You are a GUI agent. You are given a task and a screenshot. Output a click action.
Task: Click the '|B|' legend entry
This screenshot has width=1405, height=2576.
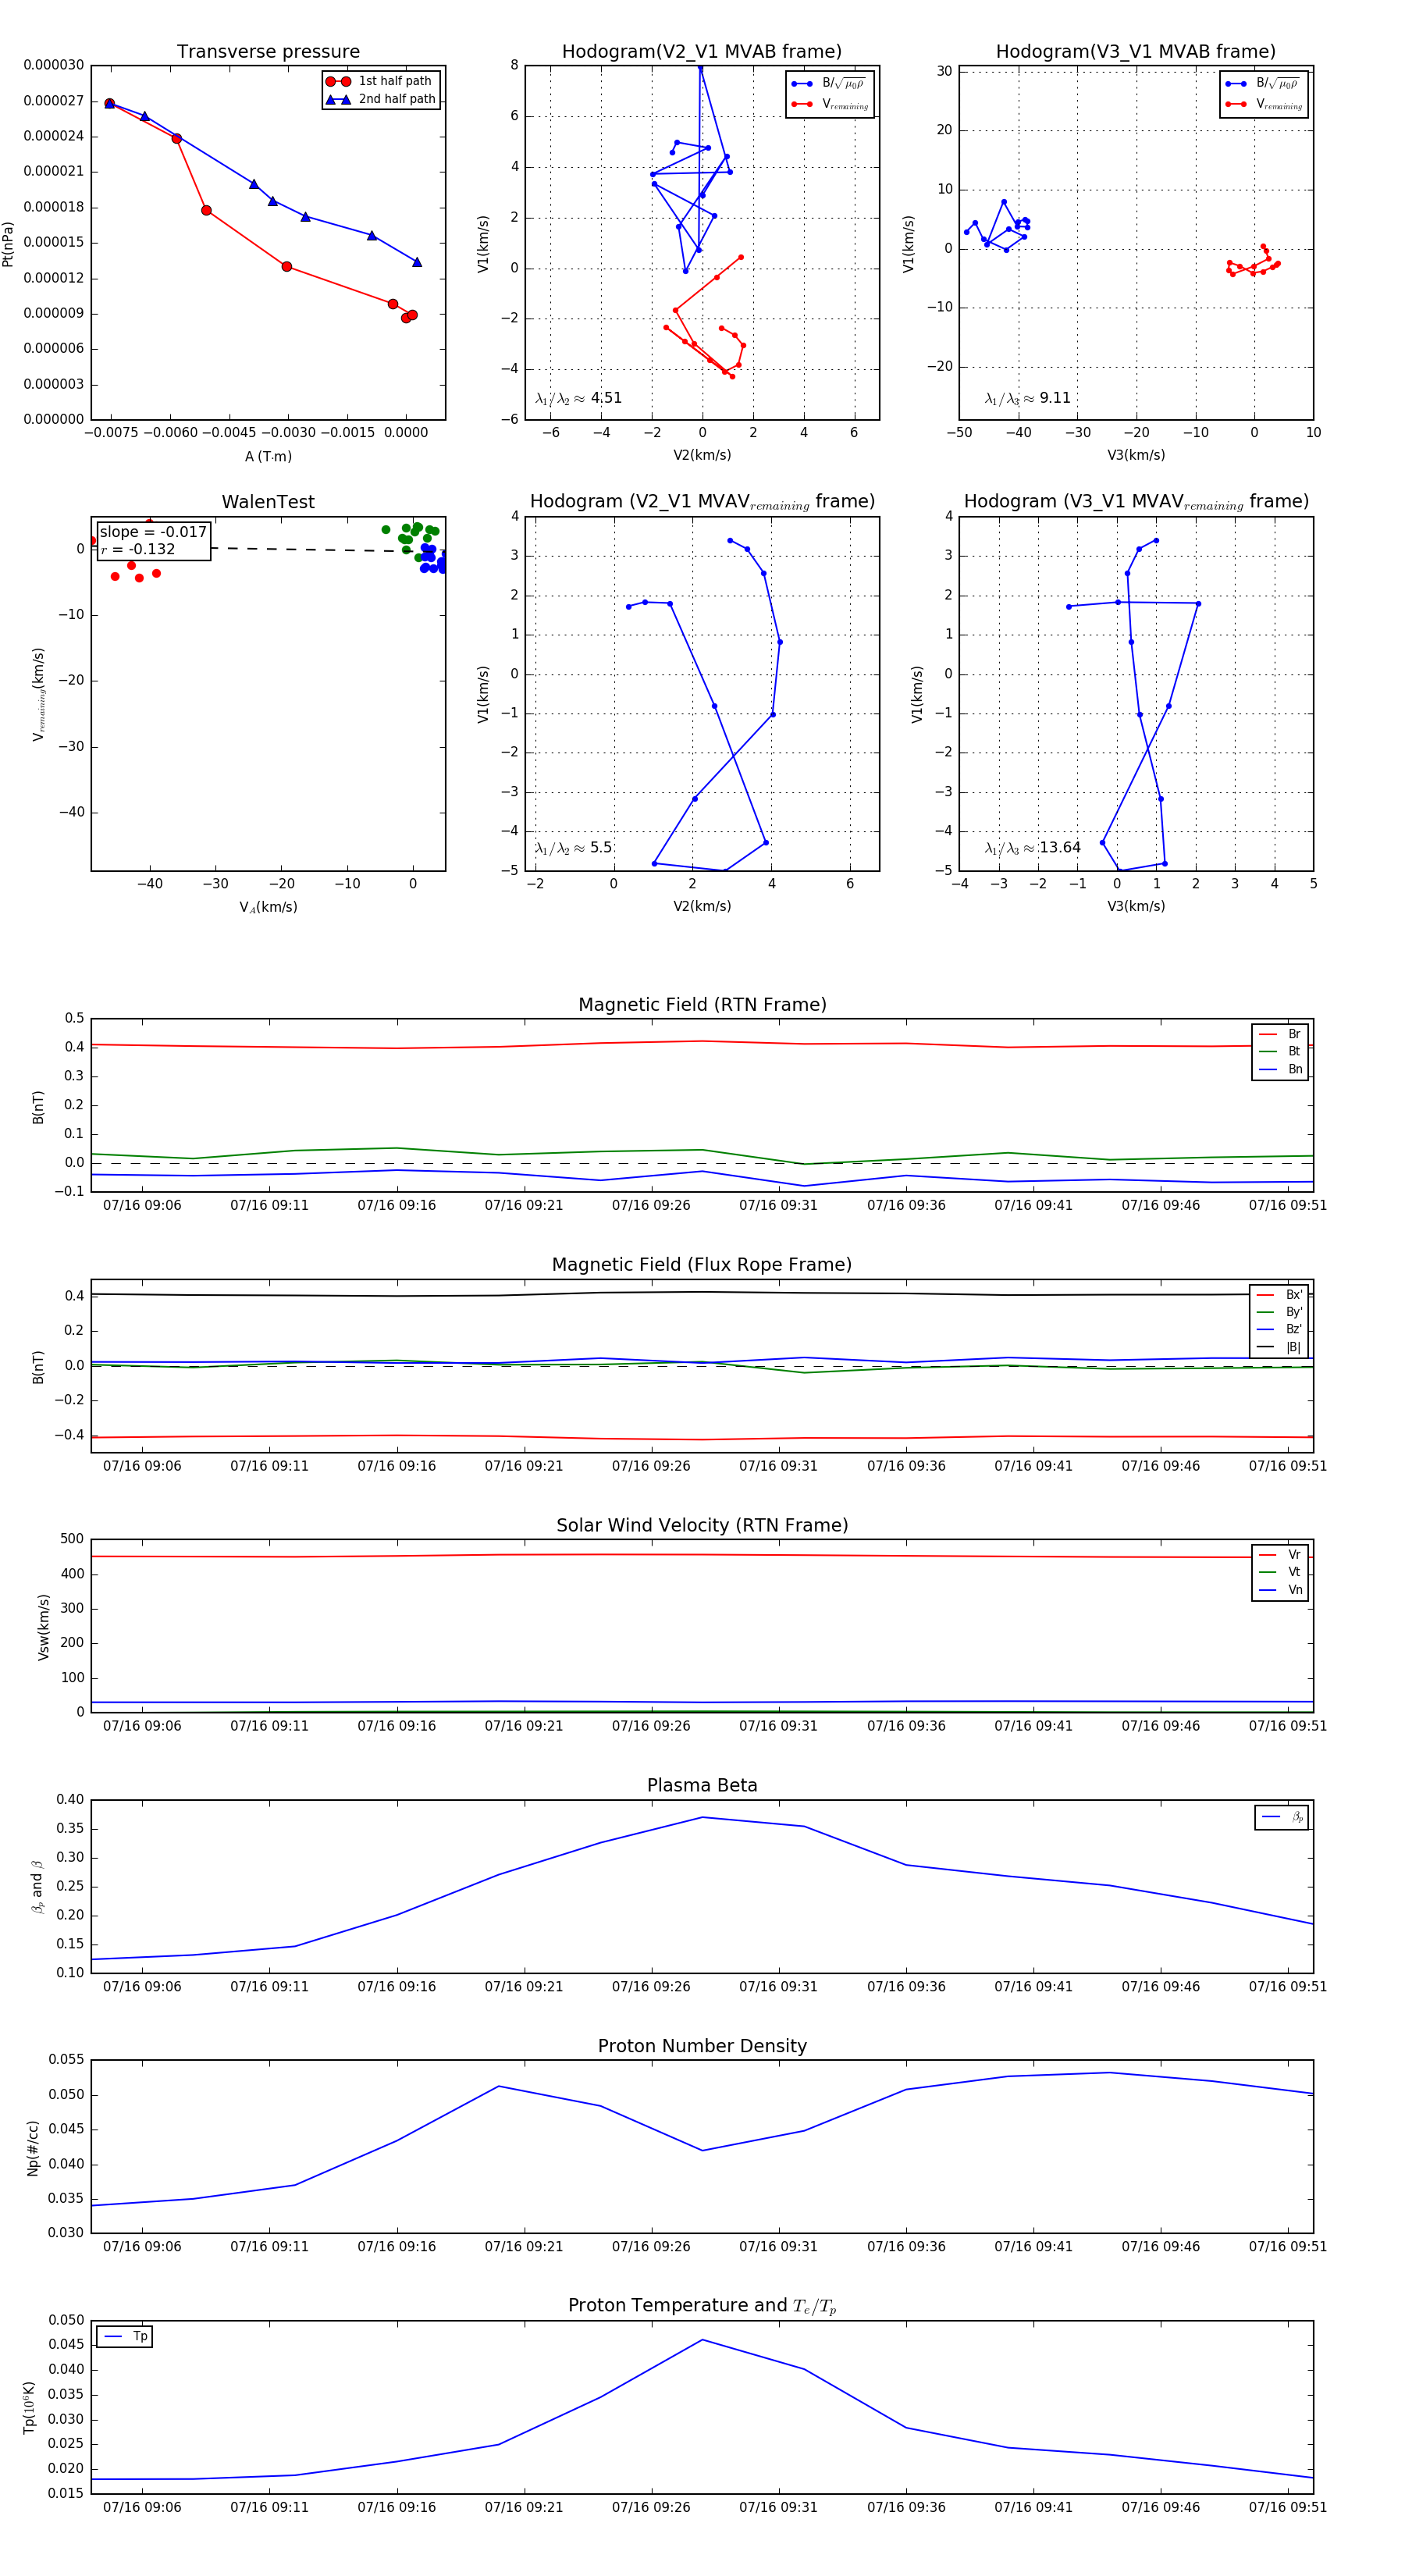[x=1280, y=1347]
